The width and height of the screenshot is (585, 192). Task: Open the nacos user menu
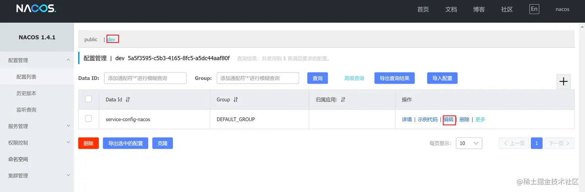562,9
